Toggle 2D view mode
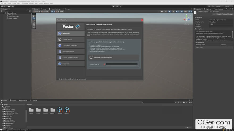The height and width of the screenshot is (131, 234). (166, 11)
